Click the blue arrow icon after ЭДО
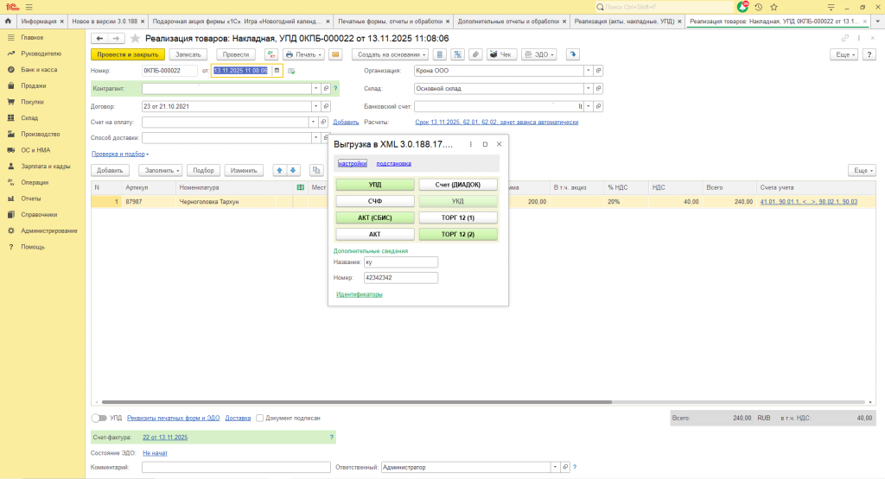 click(573, 54)
